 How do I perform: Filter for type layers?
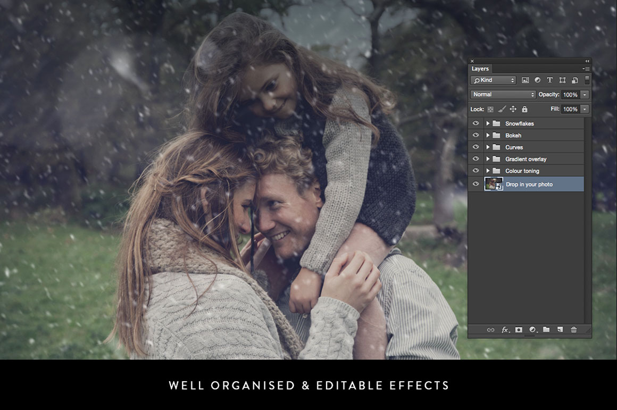tap(549, 80)
